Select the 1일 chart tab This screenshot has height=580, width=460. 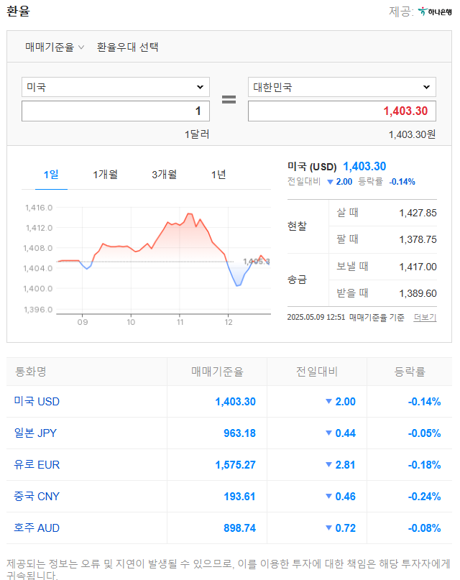51,174
